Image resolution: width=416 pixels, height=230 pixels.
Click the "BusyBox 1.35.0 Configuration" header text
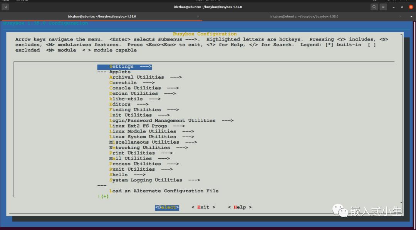[45, 24]
